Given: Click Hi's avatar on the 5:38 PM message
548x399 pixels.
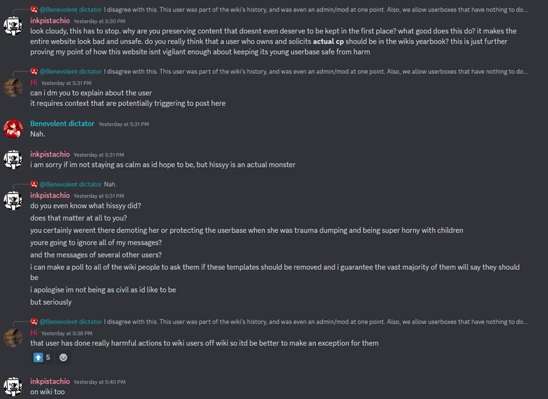Looking at the screenshot, I should (14, 337).
